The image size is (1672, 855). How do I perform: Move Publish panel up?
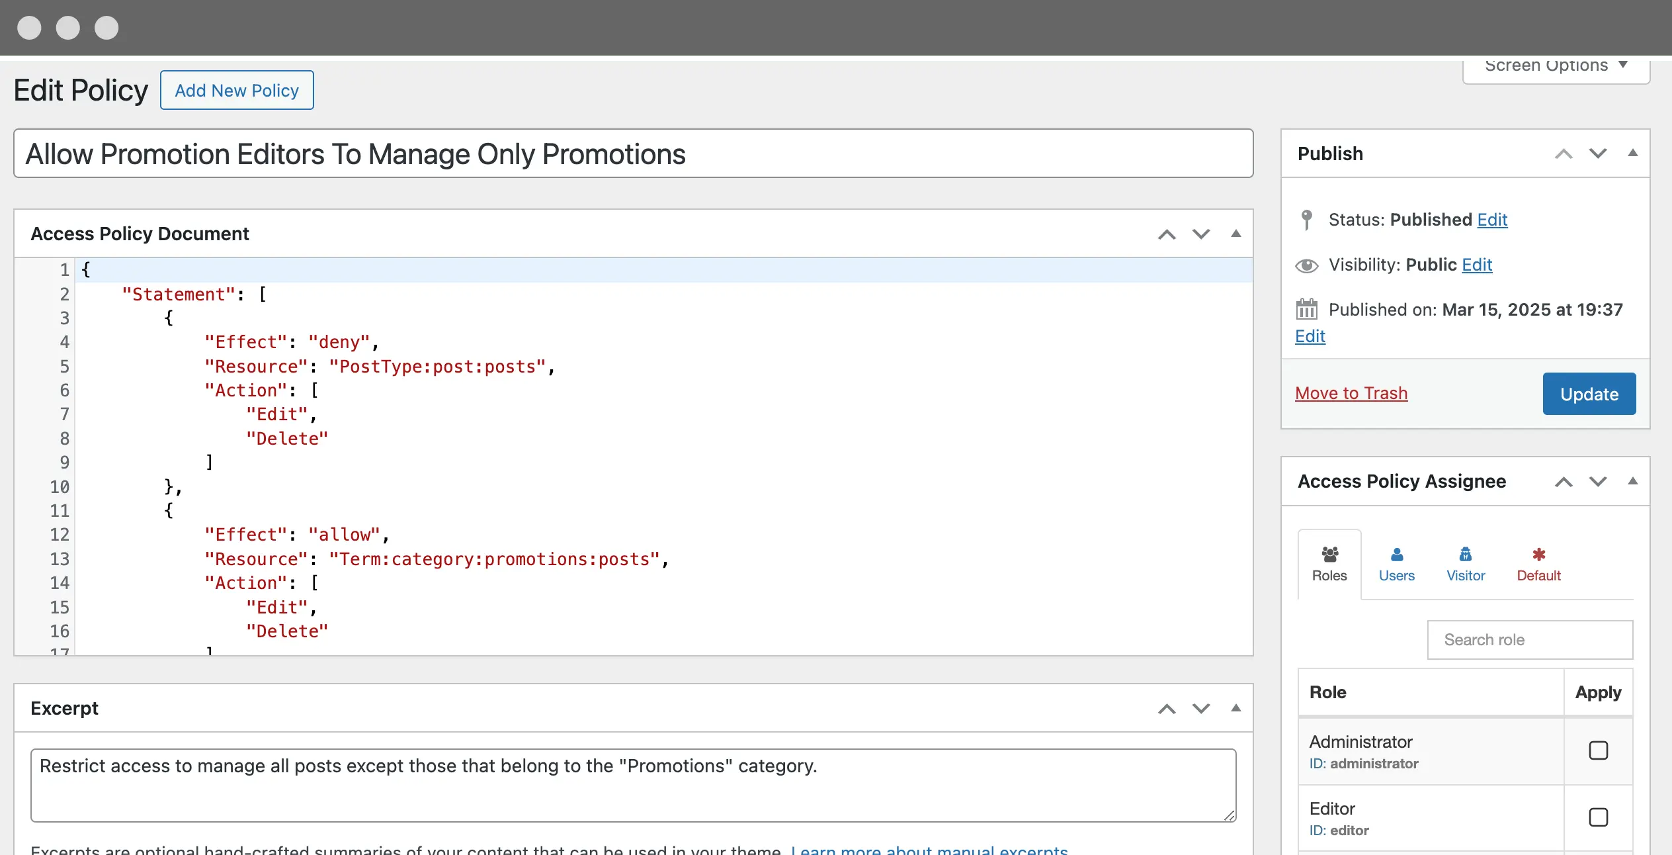coord(1564,154)
